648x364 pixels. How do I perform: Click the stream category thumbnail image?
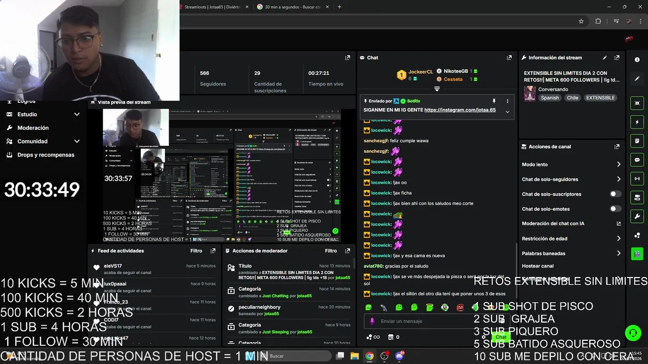pos(530,94)
